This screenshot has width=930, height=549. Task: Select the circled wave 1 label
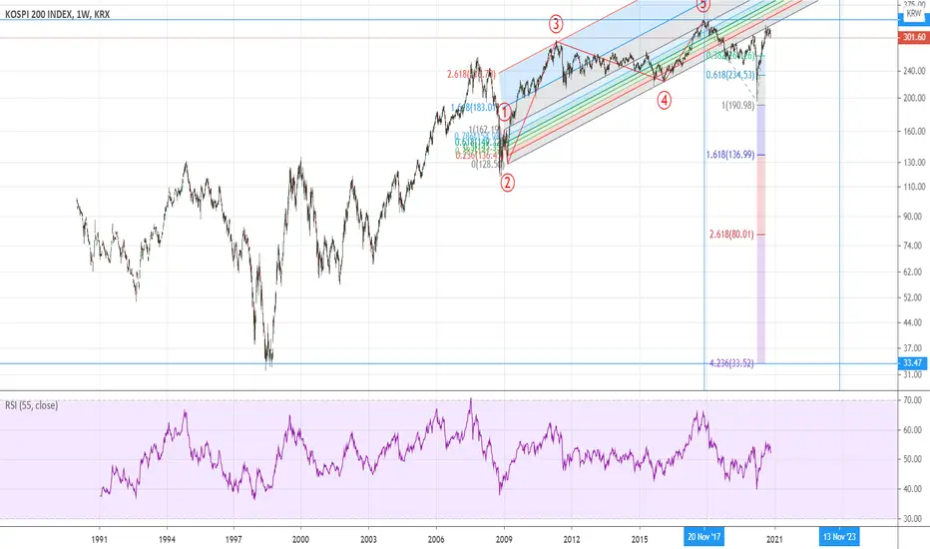(x=504, y=112)
